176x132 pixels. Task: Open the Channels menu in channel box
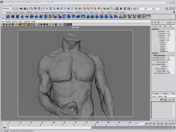(155, 26)
